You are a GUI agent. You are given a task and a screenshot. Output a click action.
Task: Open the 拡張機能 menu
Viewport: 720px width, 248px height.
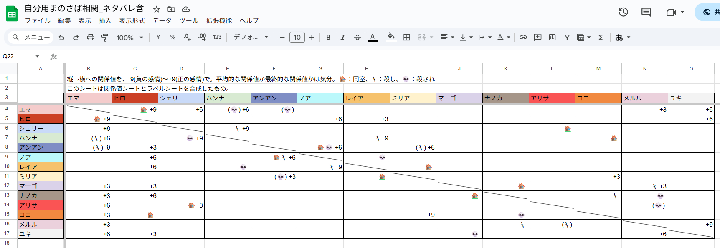(x=218, y=20)
